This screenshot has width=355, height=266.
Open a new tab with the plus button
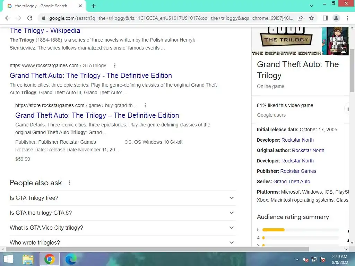(x=94, y=6)
